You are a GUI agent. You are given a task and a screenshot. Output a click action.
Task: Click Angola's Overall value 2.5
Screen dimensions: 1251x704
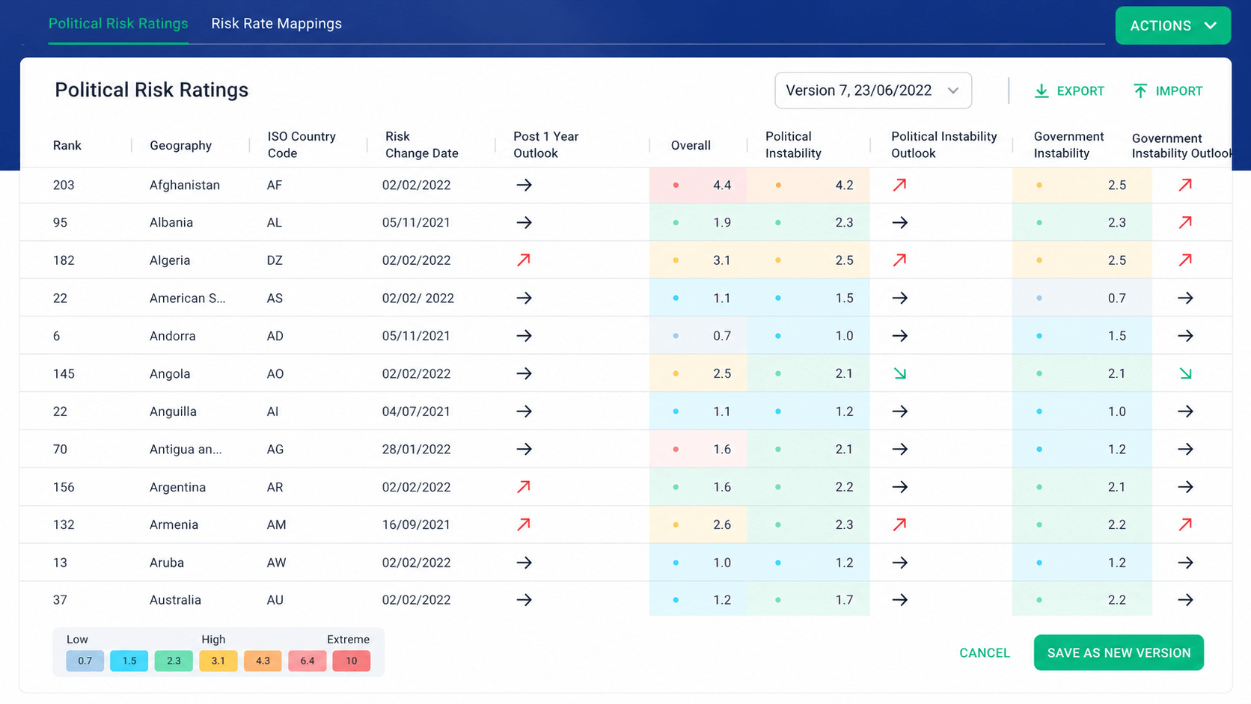722,373
